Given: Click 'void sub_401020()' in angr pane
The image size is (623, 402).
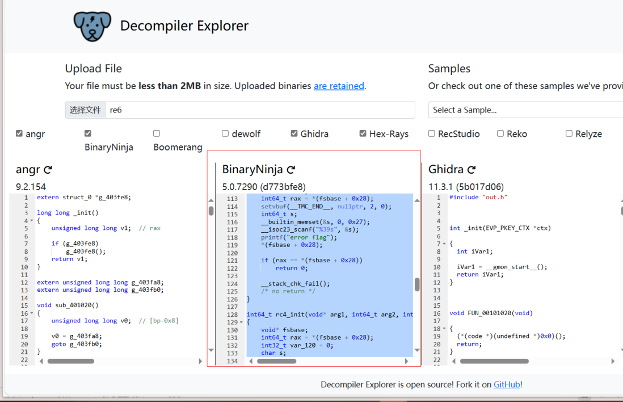Looking at the screenshot, I should point(68,305).
